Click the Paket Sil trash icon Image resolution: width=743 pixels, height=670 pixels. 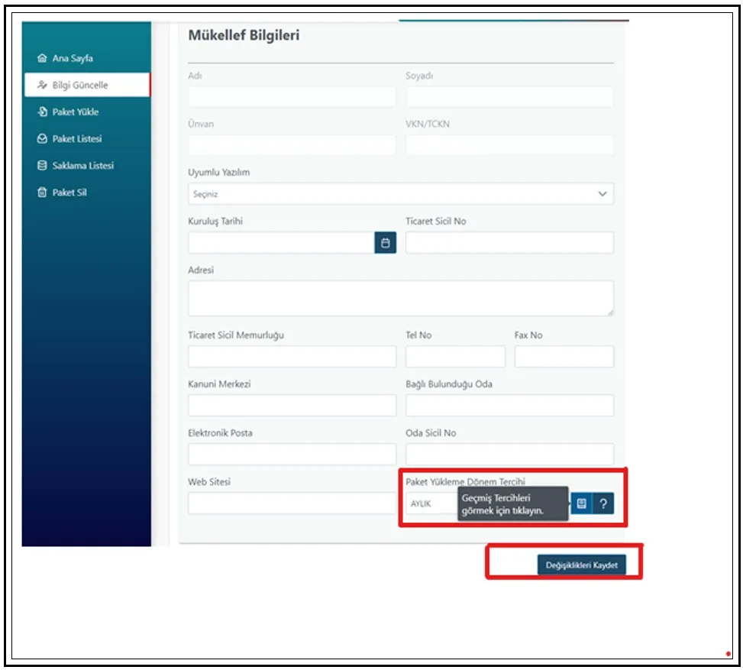43,193
